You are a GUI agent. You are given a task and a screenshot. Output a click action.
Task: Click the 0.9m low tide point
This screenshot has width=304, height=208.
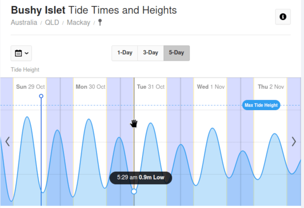coord(134,192)
